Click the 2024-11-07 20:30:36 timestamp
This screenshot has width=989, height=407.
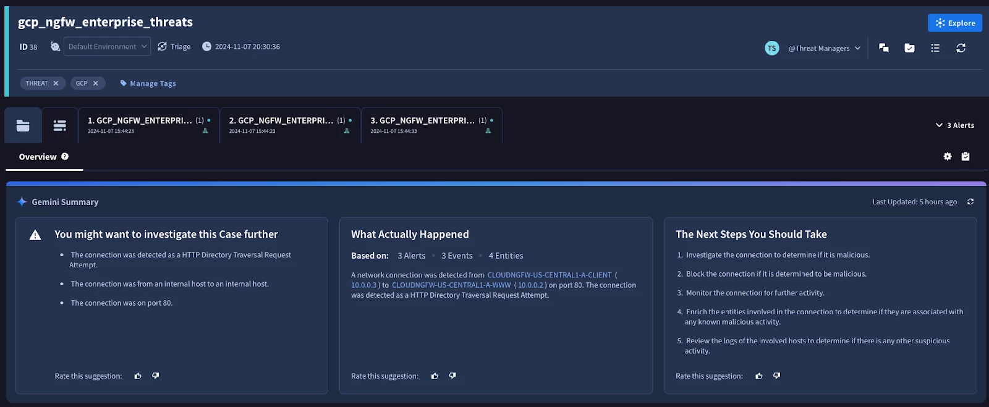pos(247,46)
